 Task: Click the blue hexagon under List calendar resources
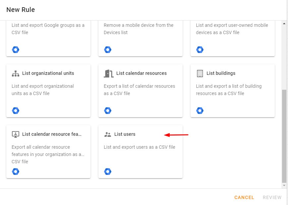click(x=108, y=111)
